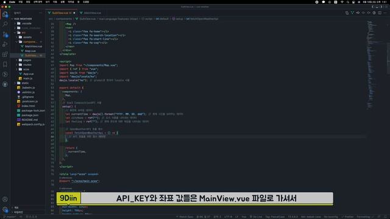Toggle the bottom panel layout button

377,7
